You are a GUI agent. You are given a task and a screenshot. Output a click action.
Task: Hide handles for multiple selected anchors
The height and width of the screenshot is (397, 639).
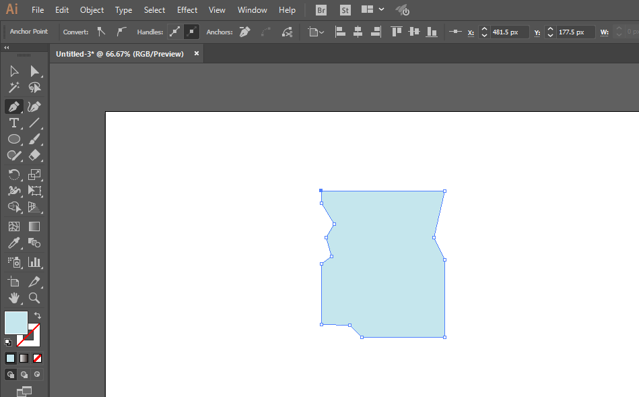pyautogui.click(x=191, y=32)
